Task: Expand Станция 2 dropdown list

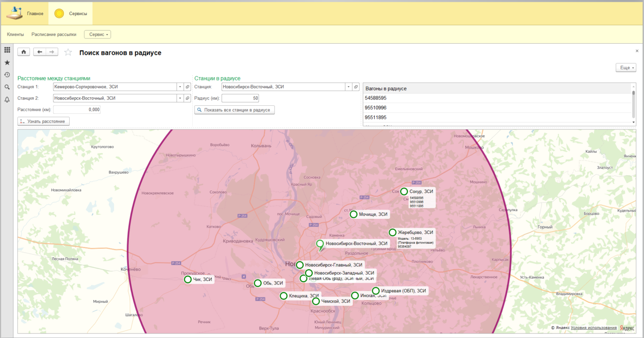Action: tap(180, 98)
